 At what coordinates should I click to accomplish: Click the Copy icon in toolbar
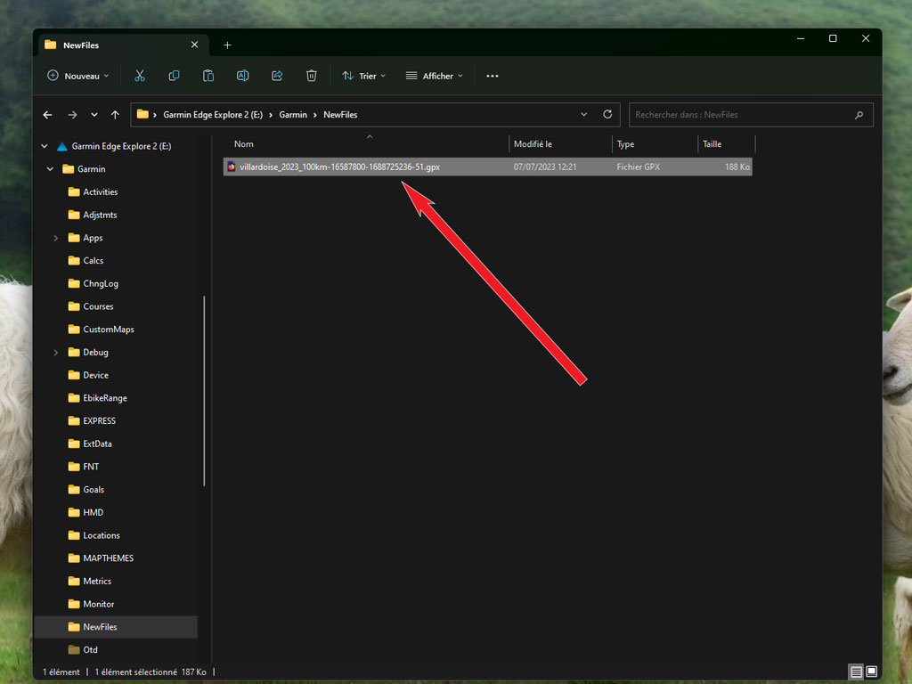[x=174, y=76]
